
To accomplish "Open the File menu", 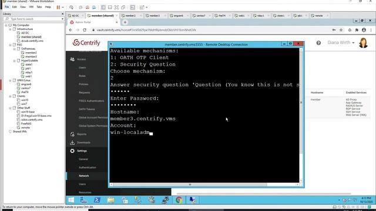I will 6,7.
